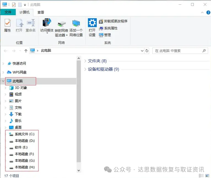Click the 重命名 rename ribbon icon

[31, 25]
